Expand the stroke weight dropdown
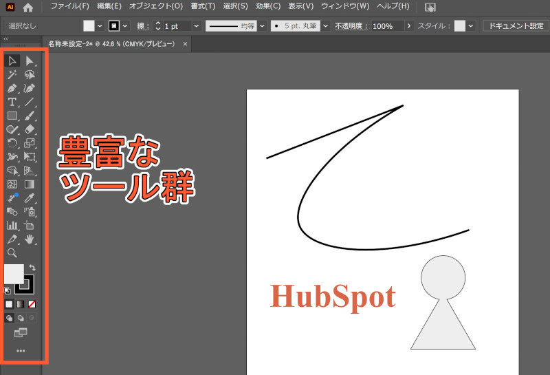This screenshot has width=550, height=375. [x=197, y=25]
